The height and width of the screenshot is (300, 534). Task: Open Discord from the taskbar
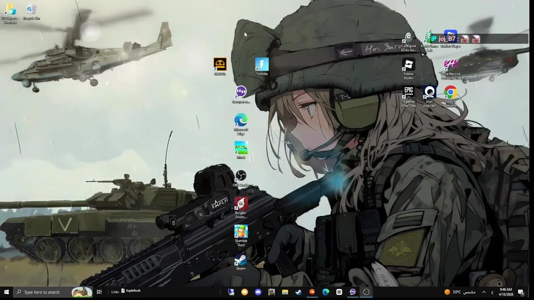tap(258, 292)
